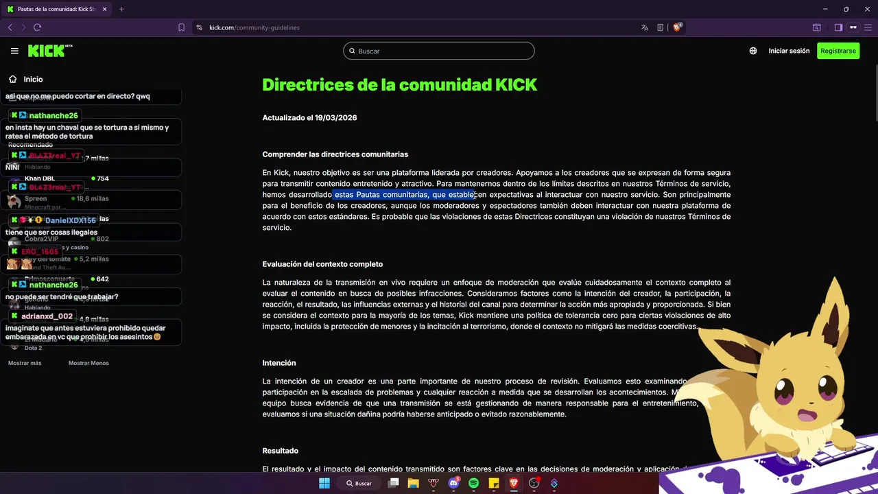
Task: Open the page translate icon
Action: click(645, 27)
